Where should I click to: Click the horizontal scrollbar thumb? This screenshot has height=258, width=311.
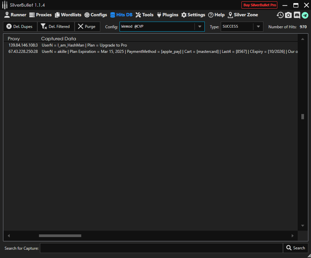pos(60,236)
